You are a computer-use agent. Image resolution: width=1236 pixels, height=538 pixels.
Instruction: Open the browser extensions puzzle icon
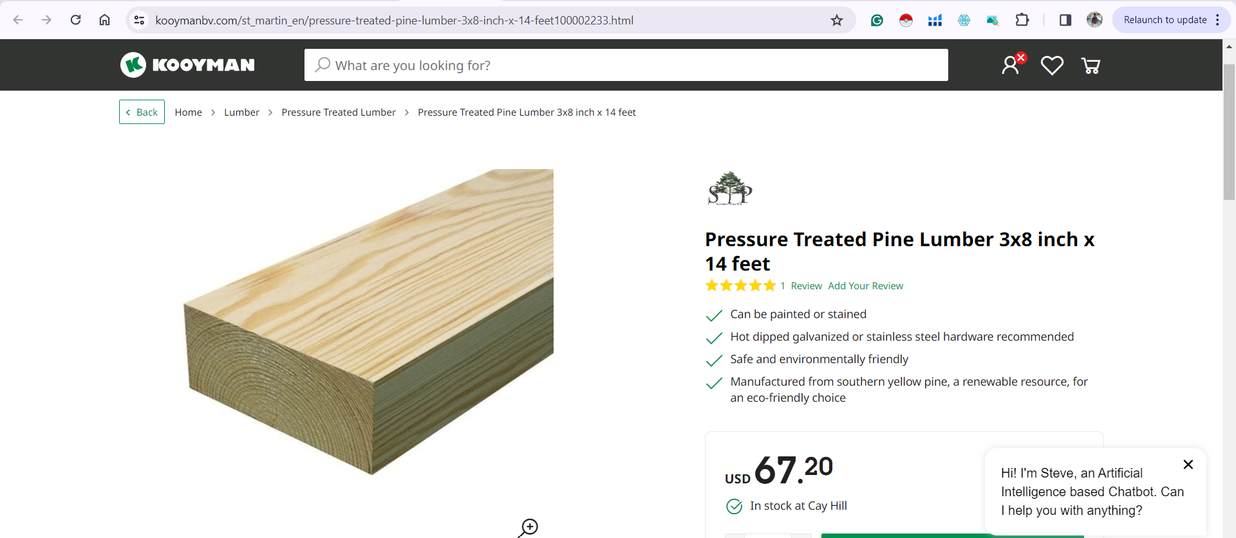[x=1022, y=20]
